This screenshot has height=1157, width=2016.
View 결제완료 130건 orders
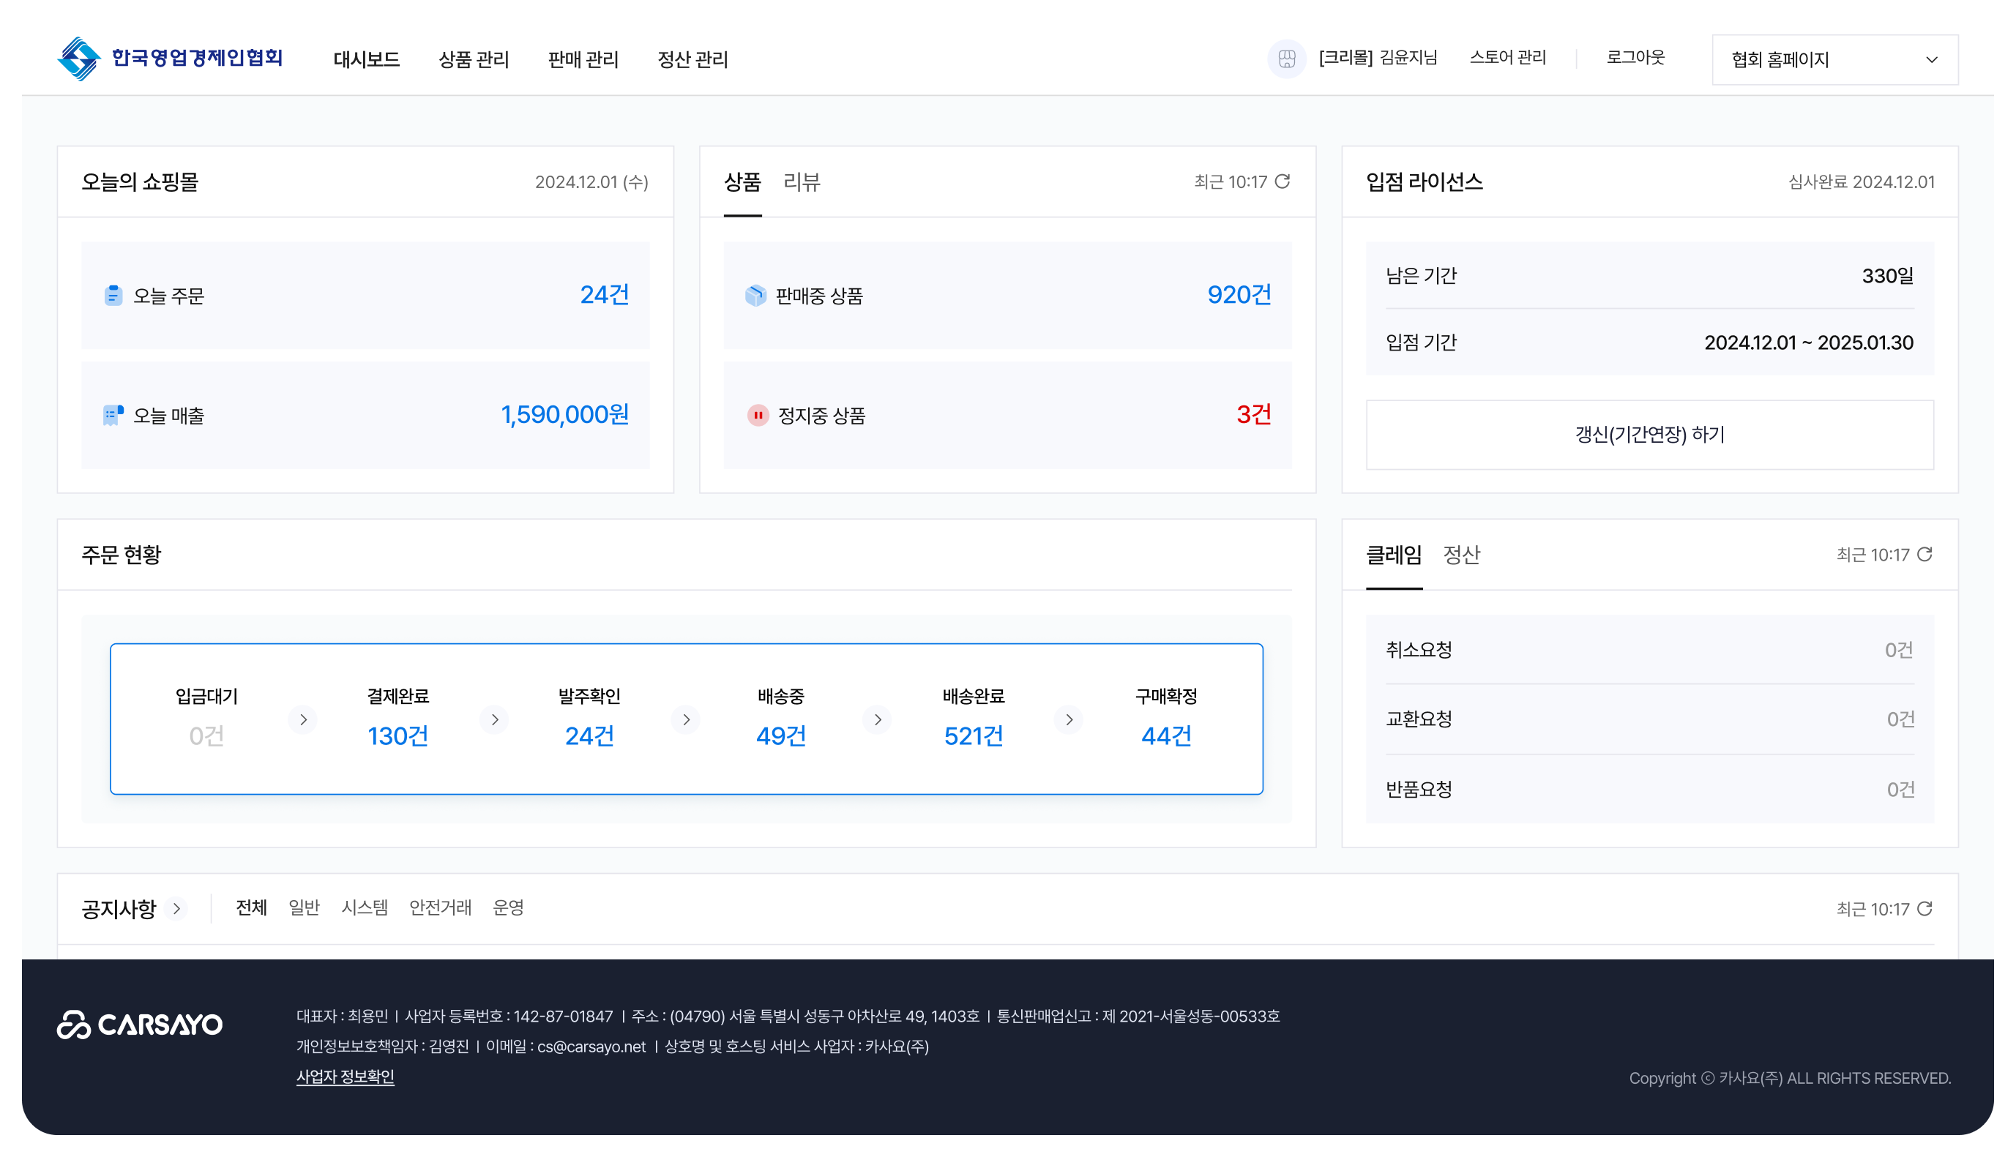(x=397, y=718)
